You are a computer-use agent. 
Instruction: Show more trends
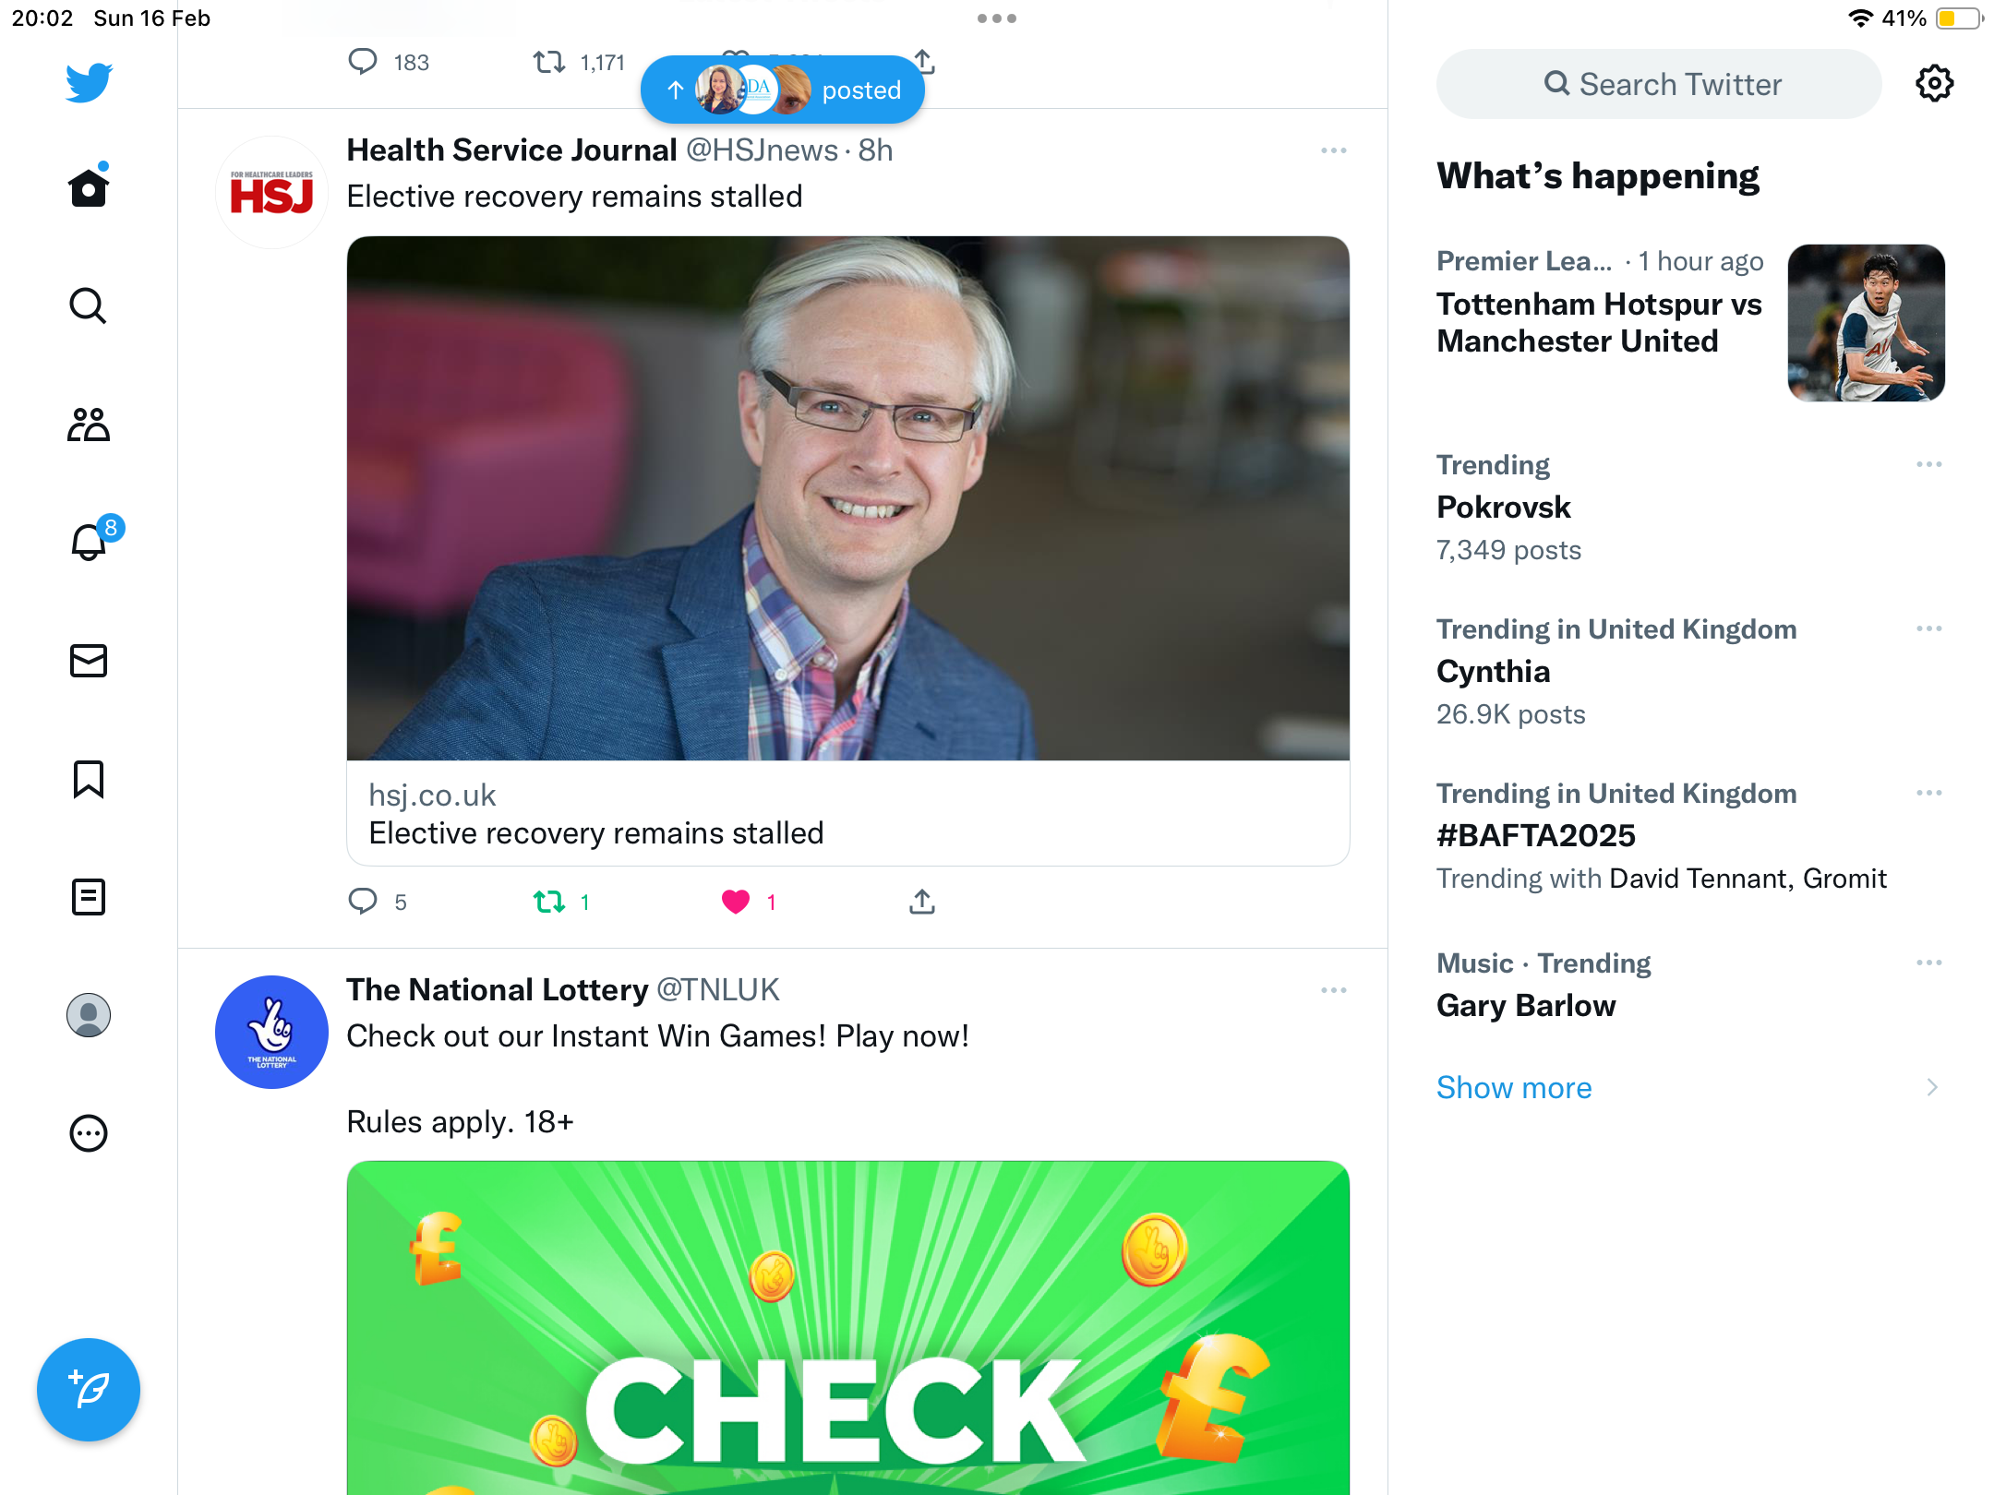coord(1514,1087)
